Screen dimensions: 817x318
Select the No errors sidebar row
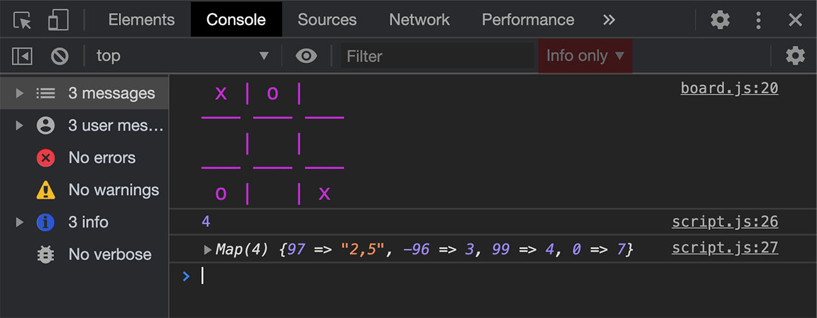(x=84, y=158)
